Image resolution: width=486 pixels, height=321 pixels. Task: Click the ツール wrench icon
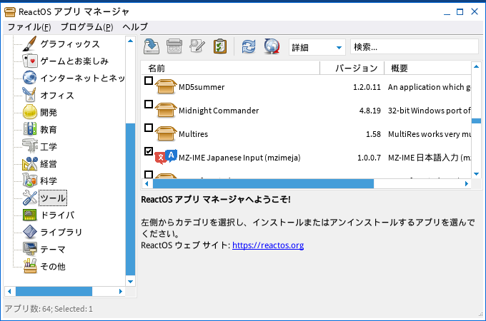tap(30, 198)
